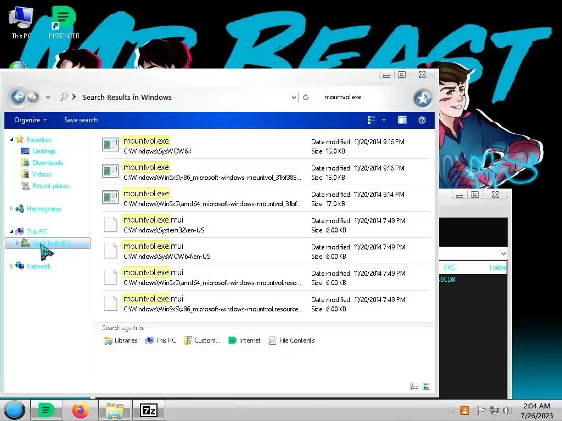Click orange tray icon in system tray

[x=464, y=411]
